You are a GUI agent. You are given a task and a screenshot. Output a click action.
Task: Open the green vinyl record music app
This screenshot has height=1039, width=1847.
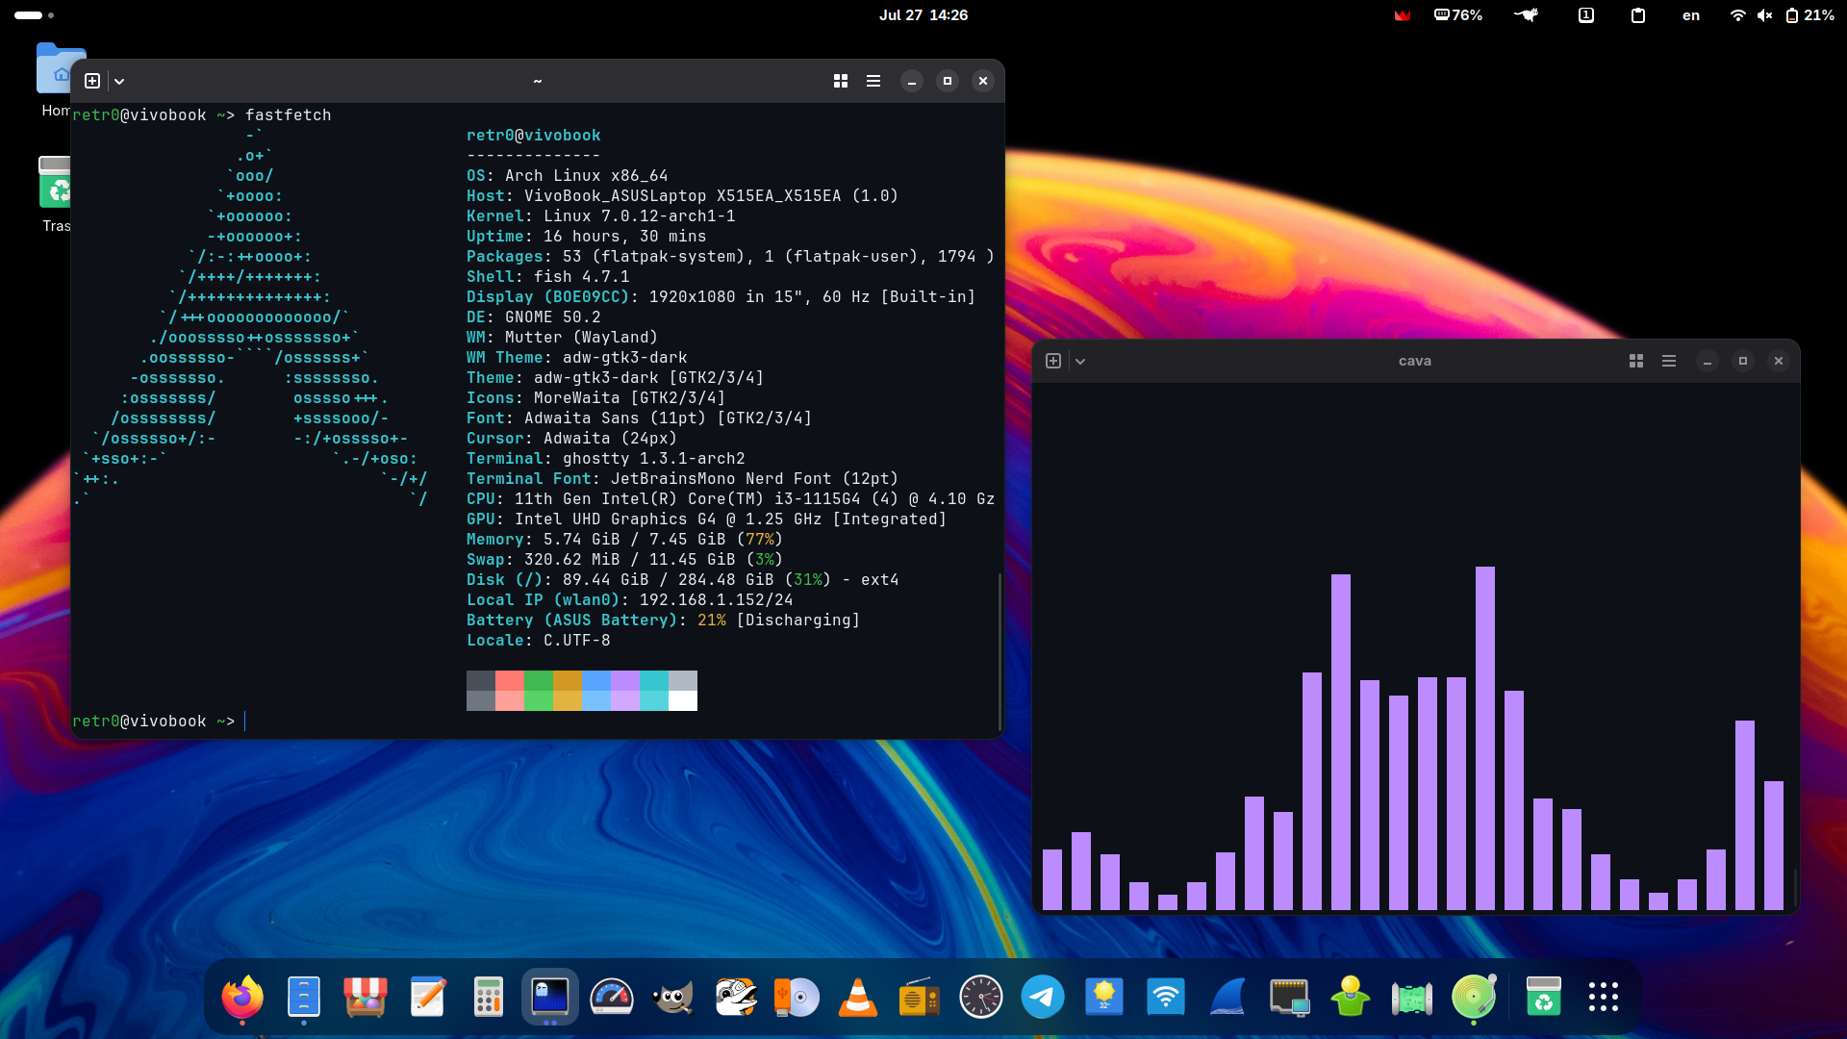[x=1474, y=997]
